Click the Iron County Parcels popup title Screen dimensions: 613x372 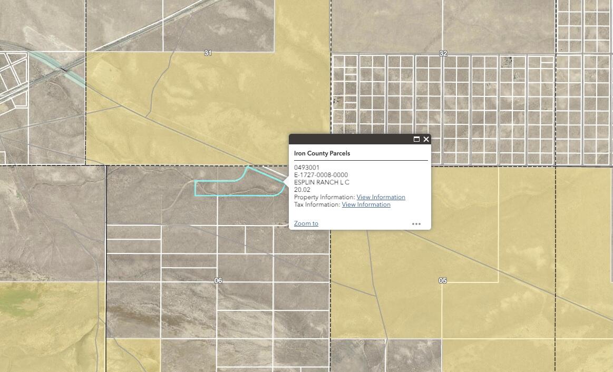pyautogui.click(x=322, y=153)
